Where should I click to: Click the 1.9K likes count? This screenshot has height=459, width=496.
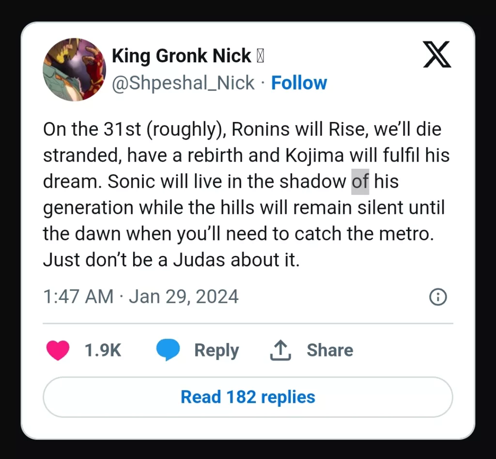click(x=103, y=350)
